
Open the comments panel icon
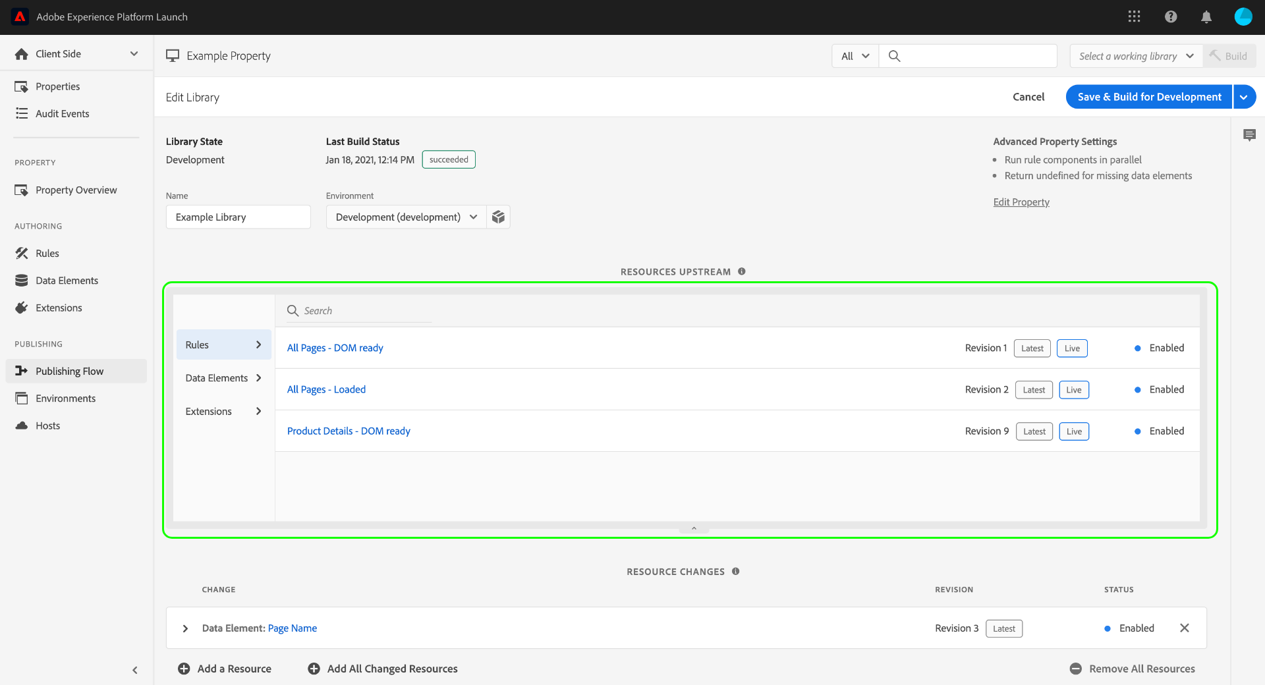pos(1249,135)
